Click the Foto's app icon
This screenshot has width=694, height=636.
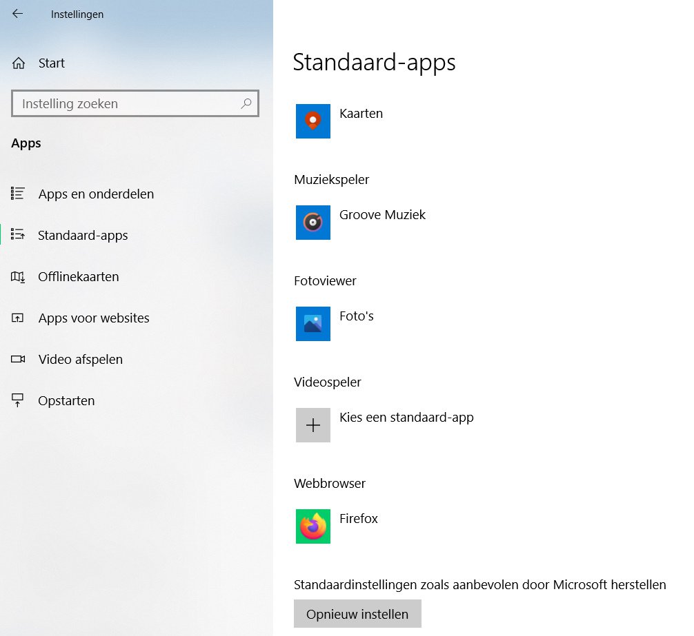(313, 324)
